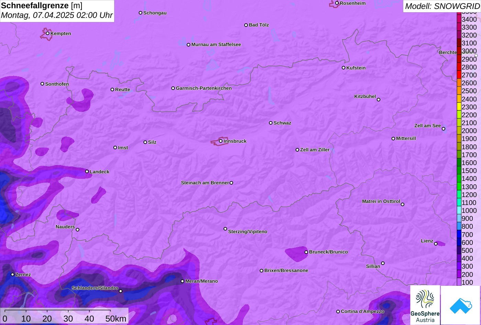Viewport: 481px width, 325px height.
Task: Select the 'Brixen/Bressanone' place name
Action: coord(286,270)
